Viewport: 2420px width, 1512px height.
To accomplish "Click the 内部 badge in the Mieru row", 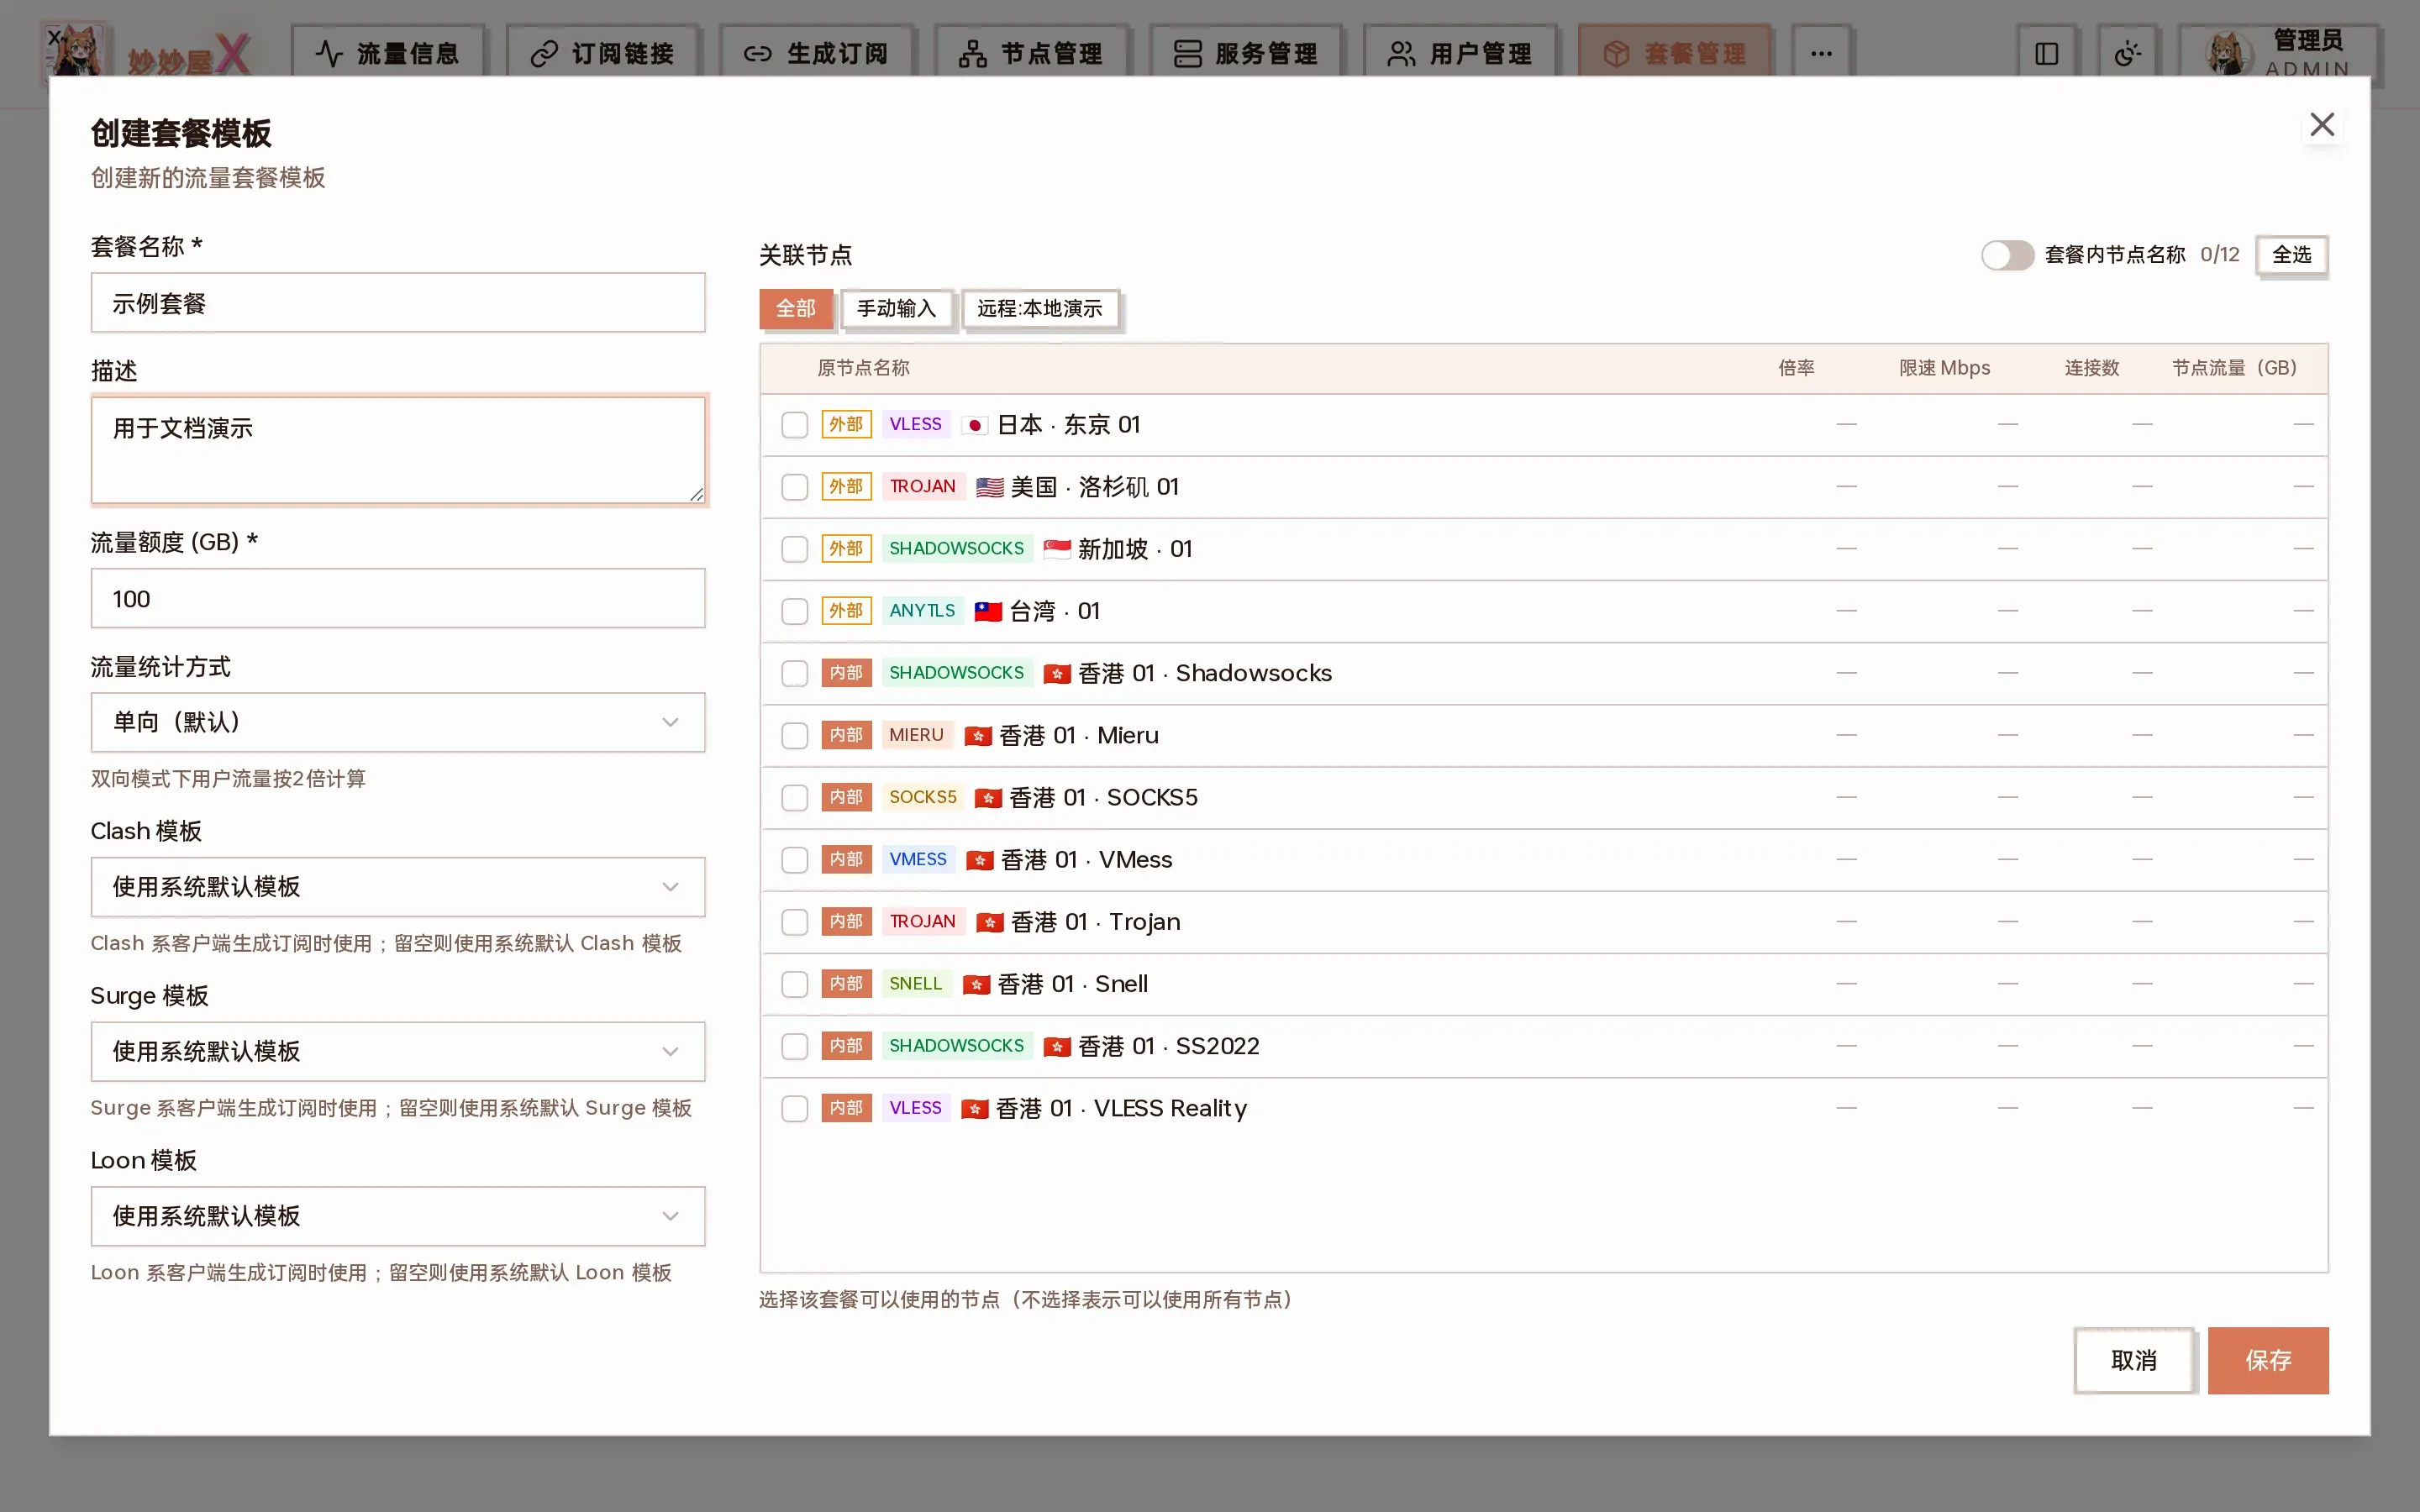I will coord(846,735).
